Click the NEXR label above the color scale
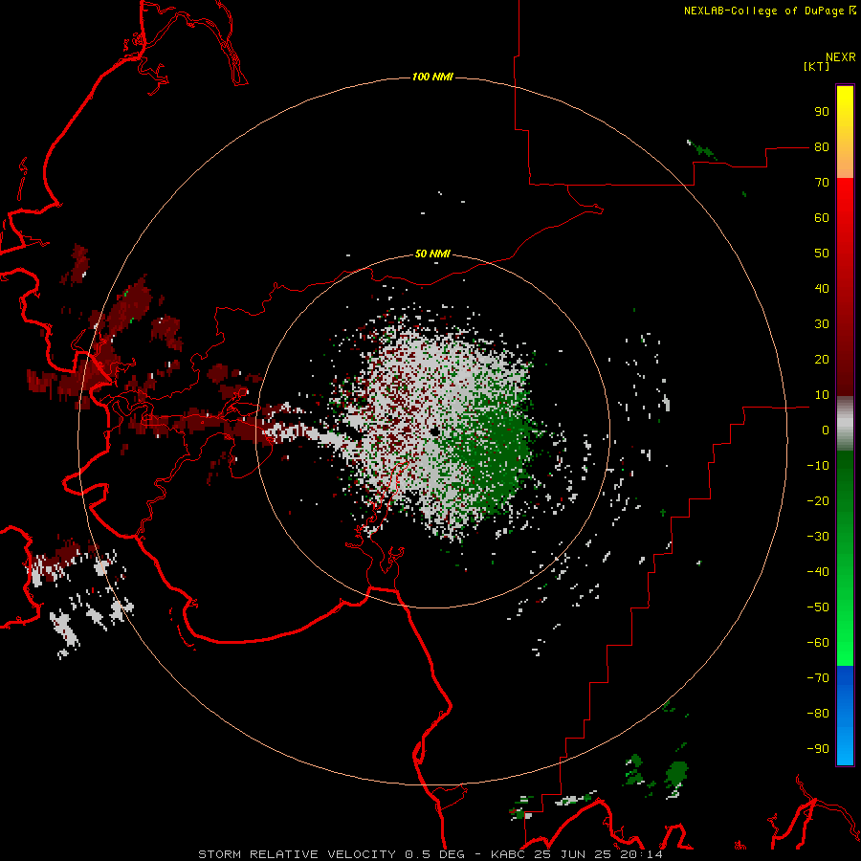Screen dimensions: 861x861 (x=841, y=57)
